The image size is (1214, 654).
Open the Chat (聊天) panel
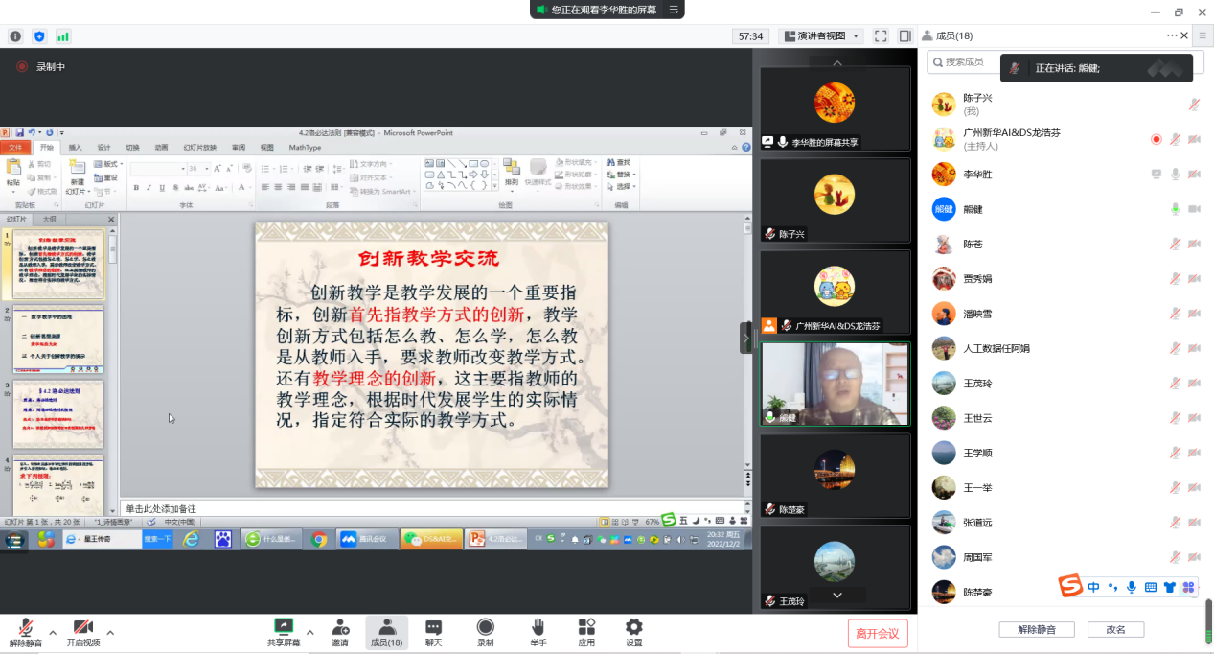click(433, 631)
